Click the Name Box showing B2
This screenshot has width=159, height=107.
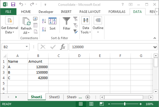pyautogui.click(x=14, y=47)
